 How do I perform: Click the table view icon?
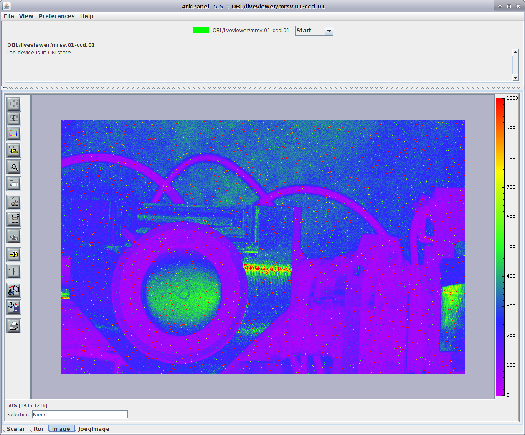pos(14,184)
